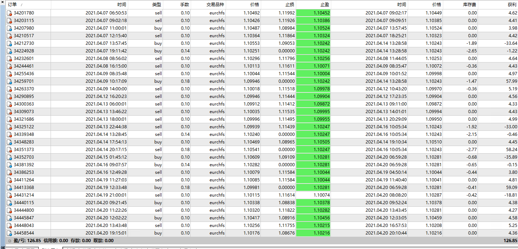The height and width of the screenshot is (249, 518).
Task: Click the open price 1.10609
Action: tap(251, 157)
